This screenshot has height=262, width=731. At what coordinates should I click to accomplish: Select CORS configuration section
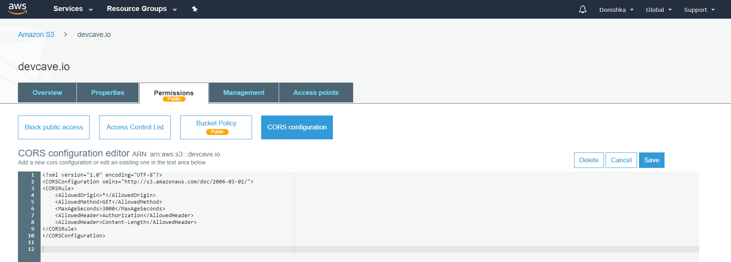[297, 127]
